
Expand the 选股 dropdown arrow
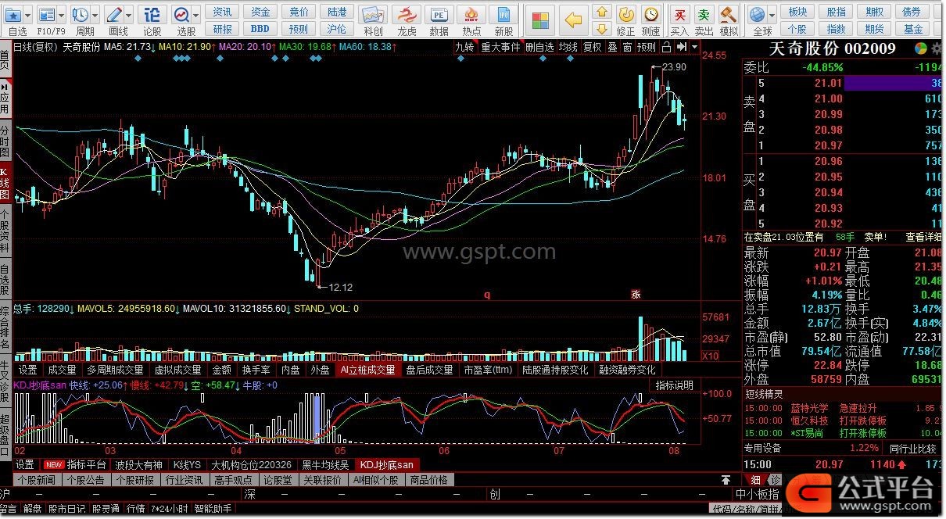point(195,15)
